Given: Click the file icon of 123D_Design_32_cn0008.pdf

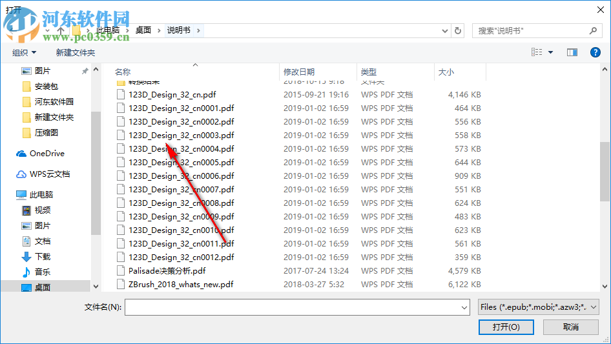Looking at the screenshot, I should [x=121, y=203].
